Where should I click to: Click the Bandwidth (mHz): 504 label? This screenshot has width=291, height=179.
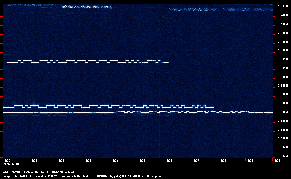tap(74, 176)
